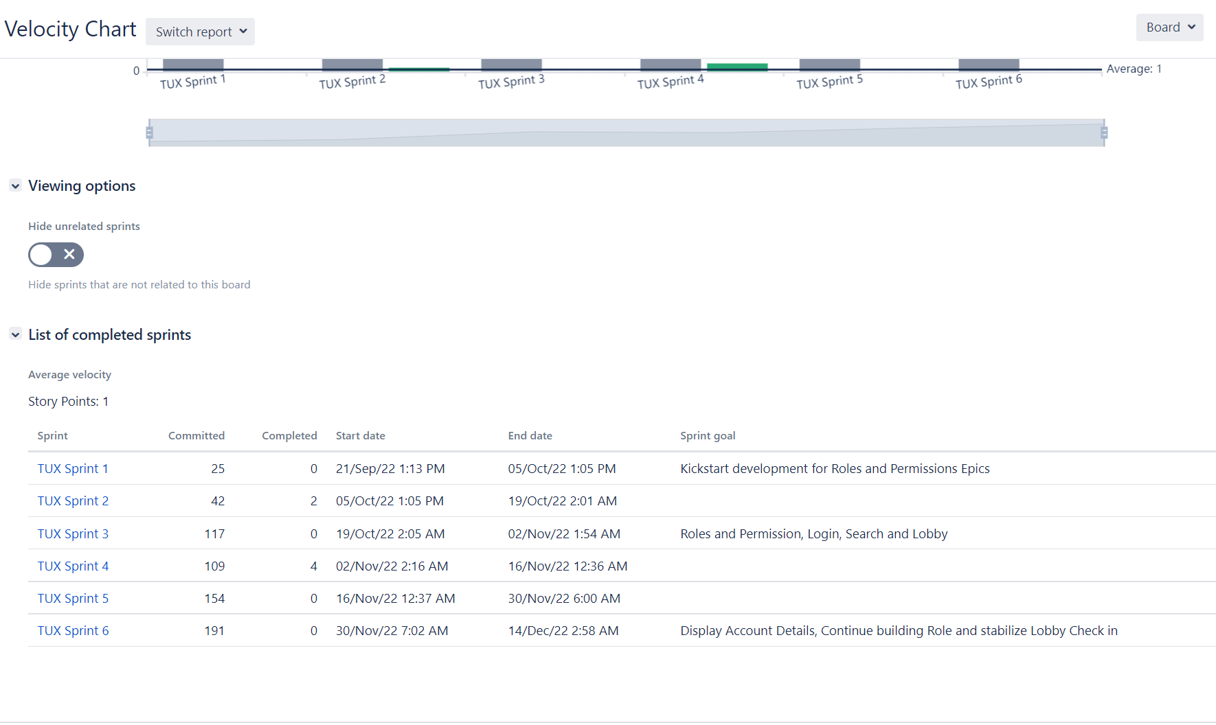Click committed value 154

coord(214,599)
